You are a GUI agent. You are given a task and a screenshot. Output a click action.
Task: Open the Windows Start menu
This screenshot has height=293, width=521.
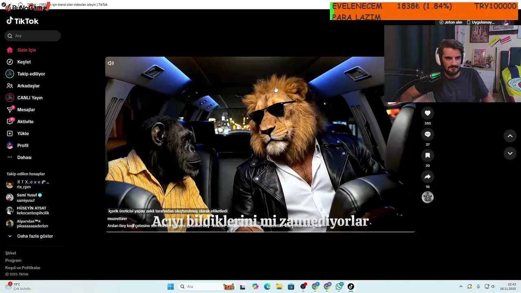pos(171,286)
